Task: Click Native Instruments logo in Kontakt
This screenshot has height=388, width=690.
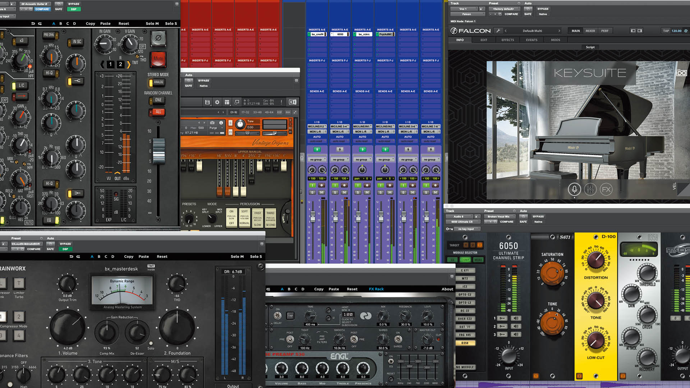Action: pyautogui.click(x=293, y=102)
